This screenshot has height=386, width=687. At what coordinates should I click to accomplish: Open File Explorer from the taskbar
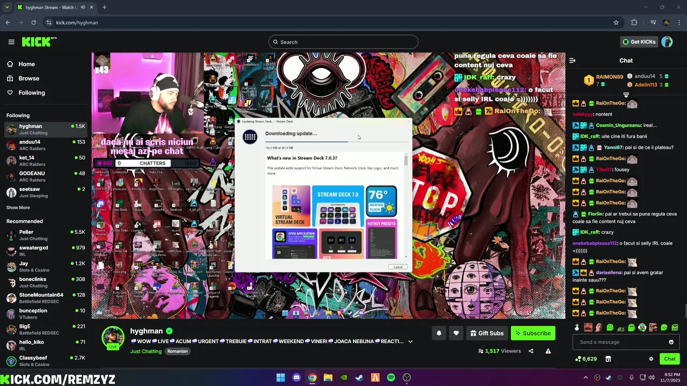pyautogui.click(x=328, y=377)
